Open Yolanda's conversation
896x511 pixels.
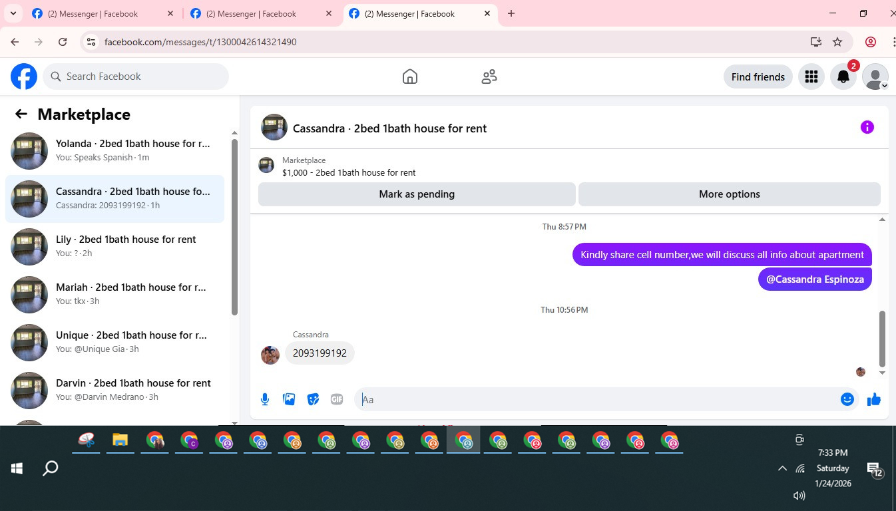point(114,151)
